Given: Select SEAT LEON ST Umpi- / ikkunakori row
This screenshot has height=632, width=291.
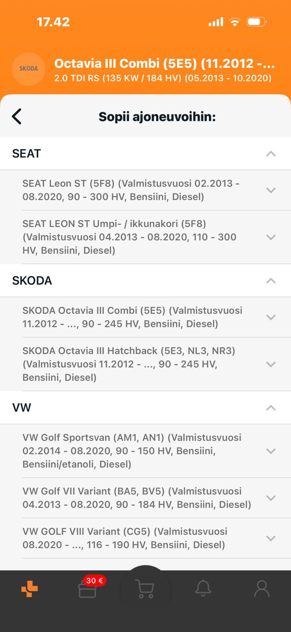Looking at the screenshot, I should (x=130, y=237).
